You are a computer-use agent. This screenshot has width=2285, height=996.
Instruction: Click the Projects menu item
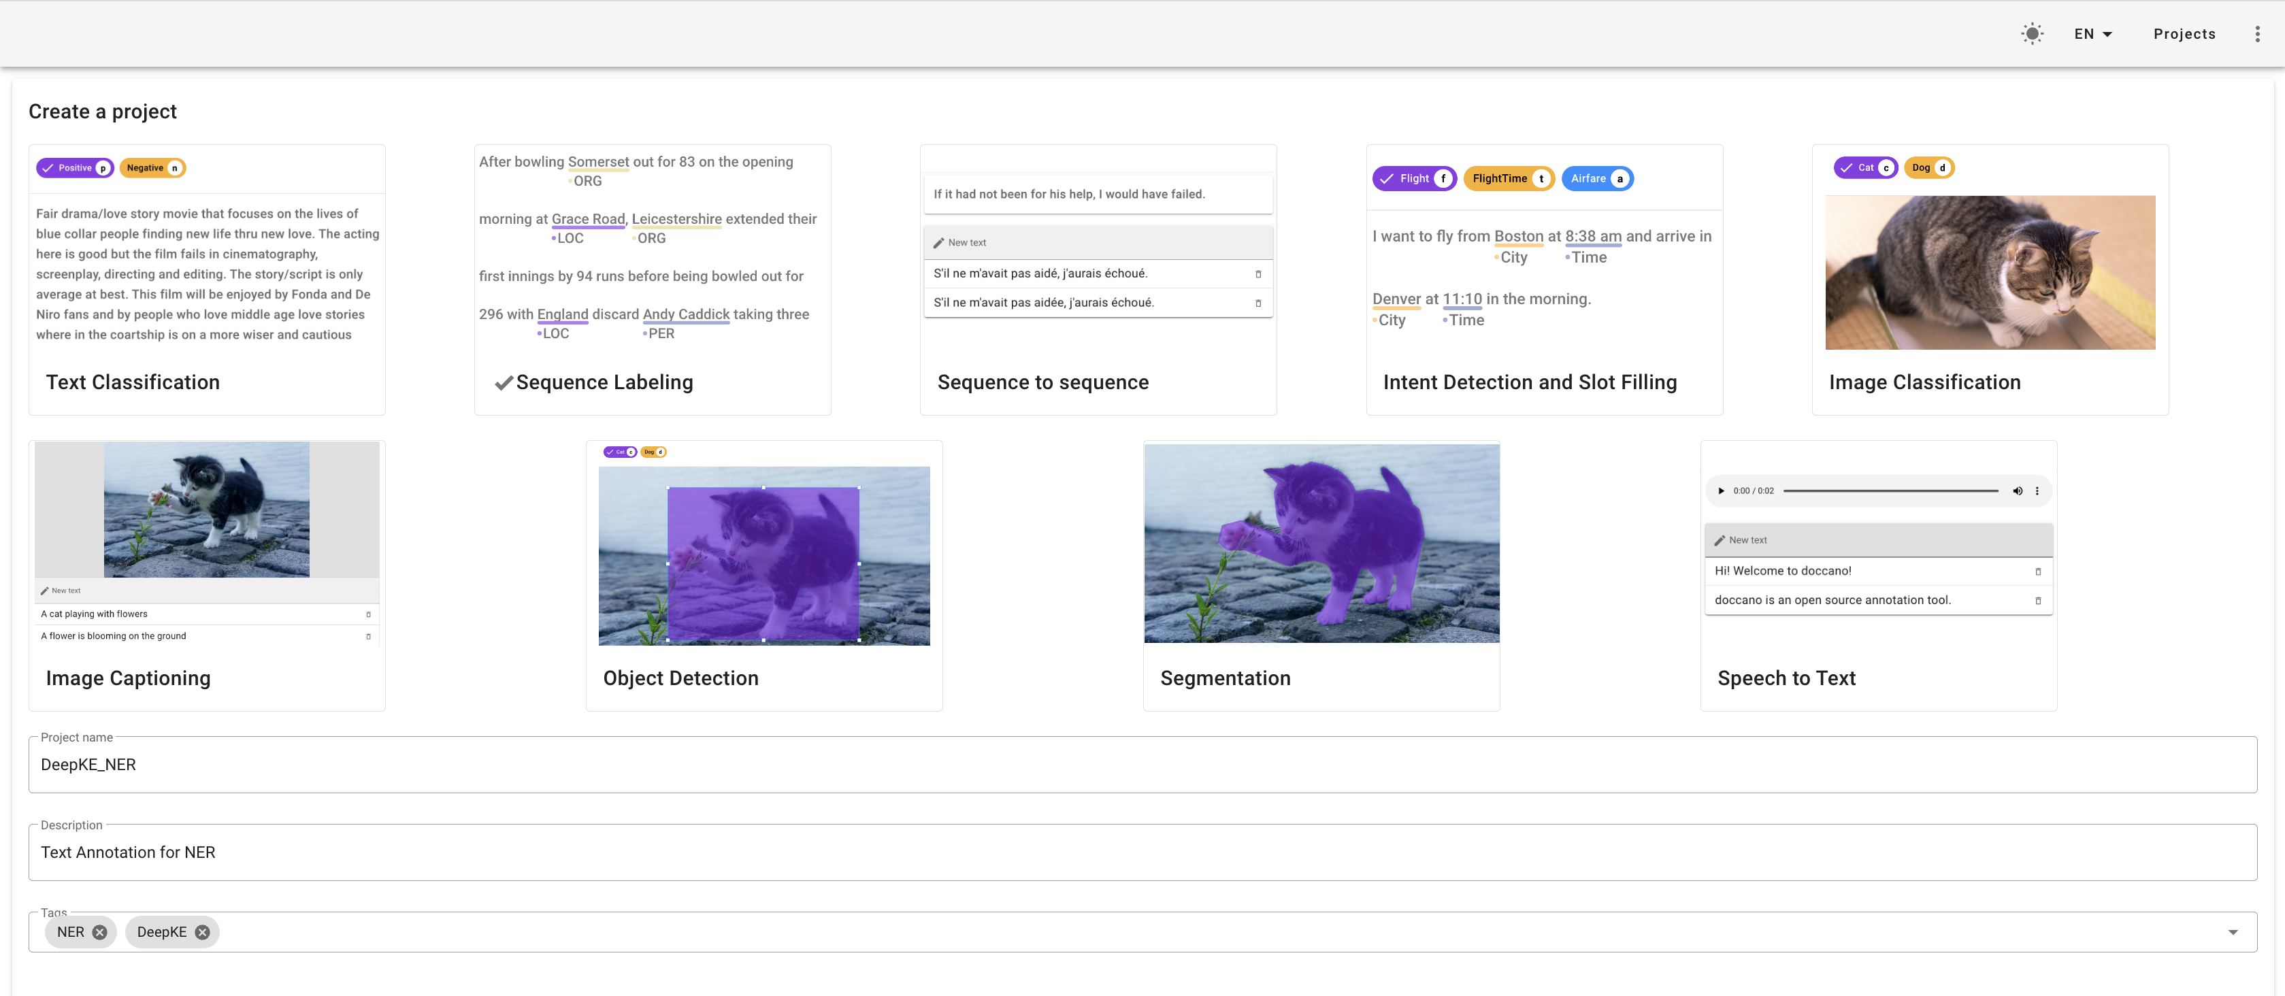(2183, 32)
